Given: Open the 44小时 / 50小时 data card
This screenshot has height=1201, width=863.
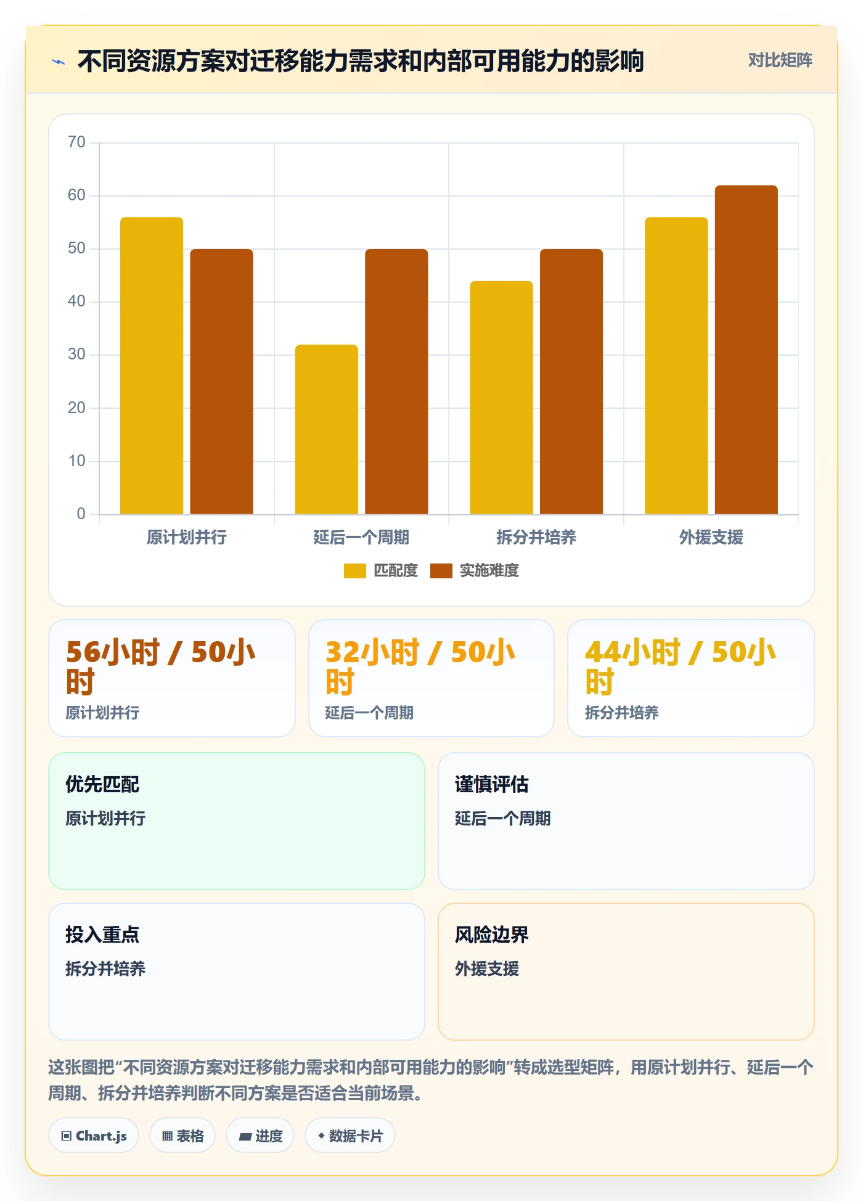Looking at the screenshot, I should point(691,678).
